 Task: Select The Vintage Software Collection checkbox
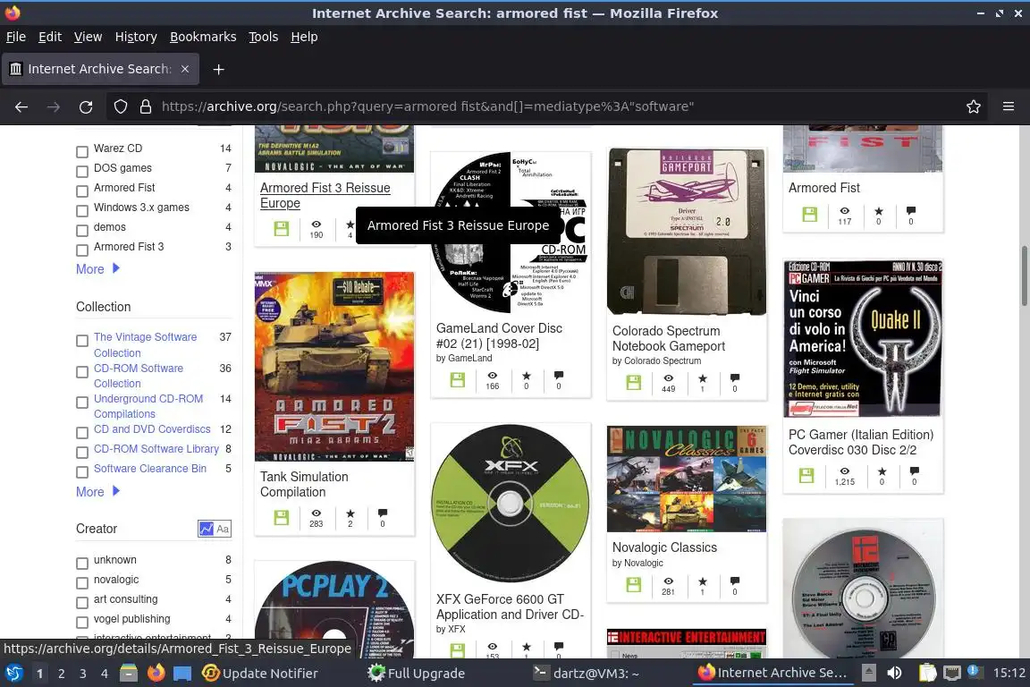point(82,341)
